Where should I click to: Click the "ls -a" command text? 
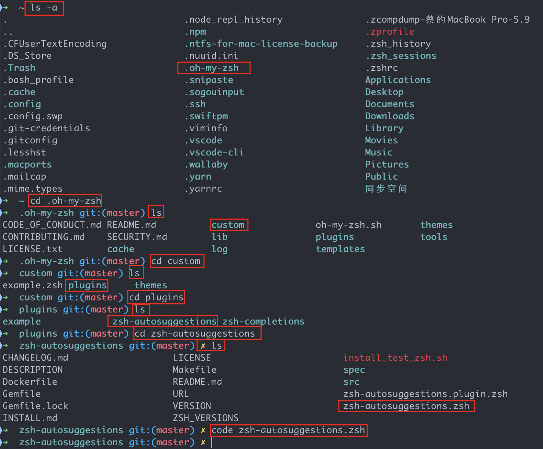[x=44, y=8]
